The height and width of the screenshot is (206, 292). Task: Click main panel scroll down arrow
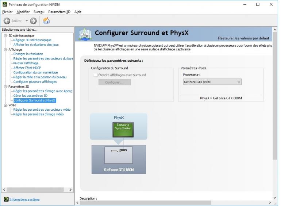(x=275, y=198)
